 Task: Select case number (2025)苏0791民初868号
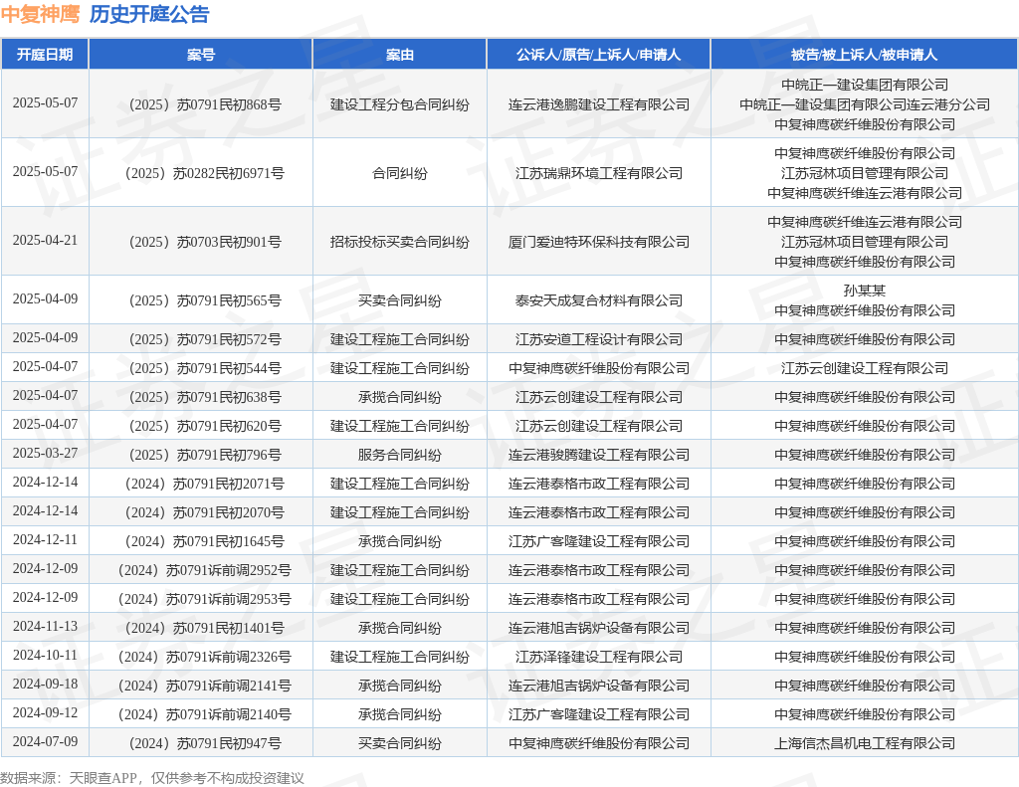(x=205, y=104)
